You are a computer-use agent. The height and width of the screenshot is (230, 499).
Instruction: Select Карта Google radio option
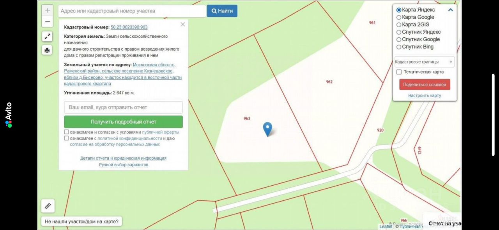coord(399,17)
